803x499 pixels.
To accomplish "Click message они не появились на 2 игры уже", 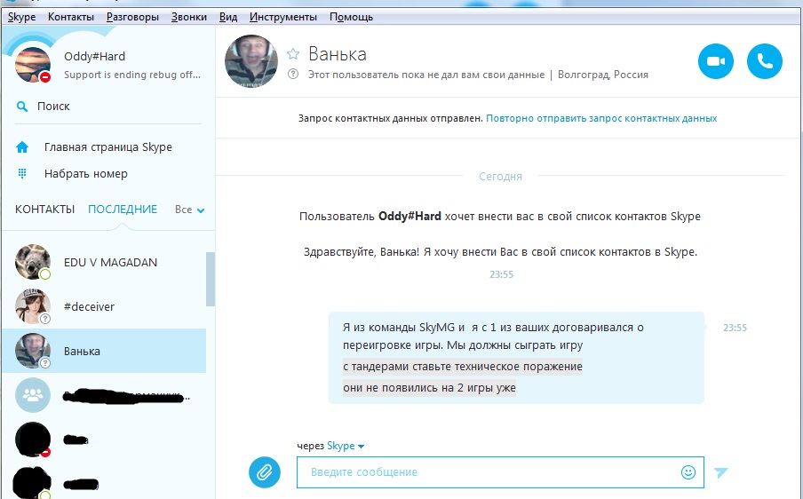I will [x=429, y=388].
